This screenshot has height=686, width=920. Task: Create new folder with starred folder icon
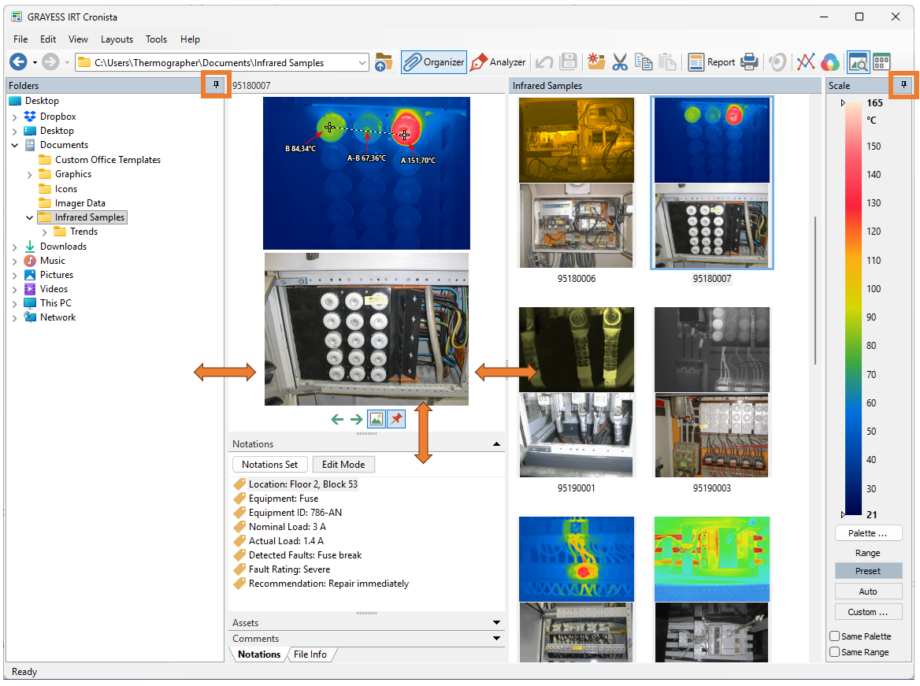coord(596,61)
